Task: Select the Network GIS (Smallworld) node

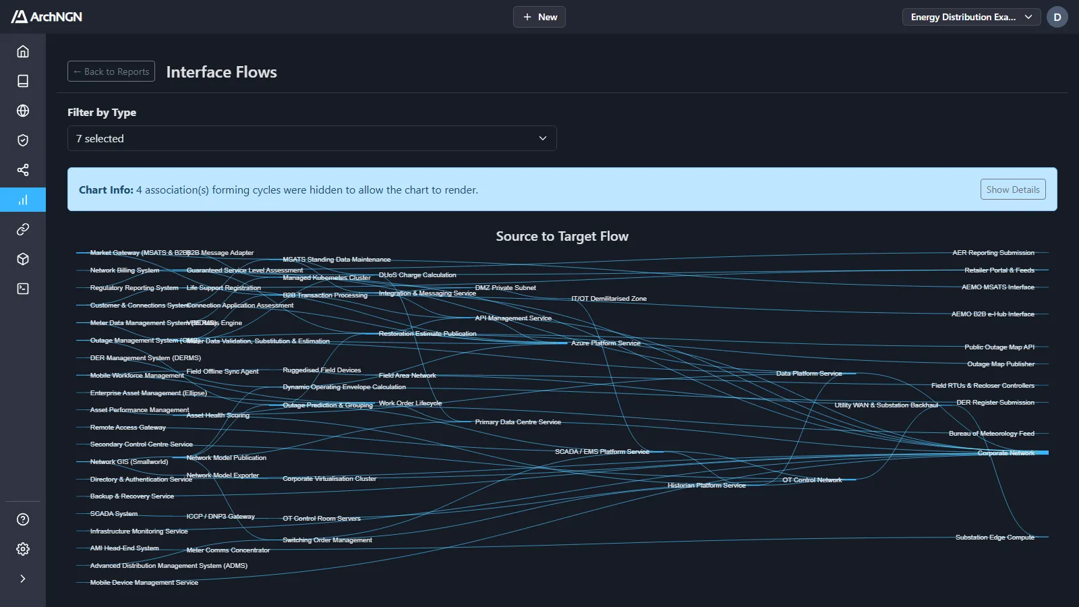Action: click(129, 462)
